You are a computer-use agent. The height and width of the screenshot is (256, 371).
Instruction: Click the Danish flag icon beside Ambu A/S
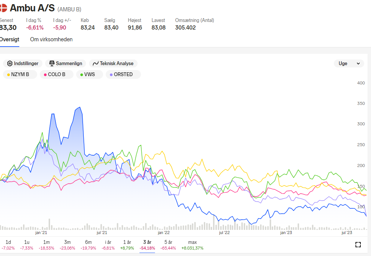tap(3, 8)
